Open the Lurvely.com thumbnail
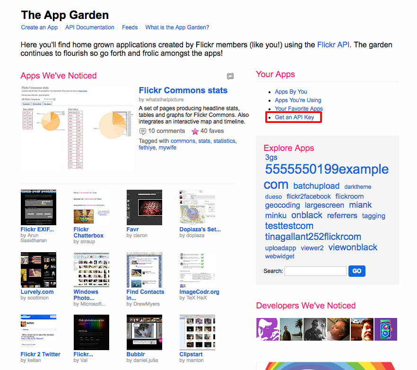The image size is (417, 370). (x=39, y=270)
